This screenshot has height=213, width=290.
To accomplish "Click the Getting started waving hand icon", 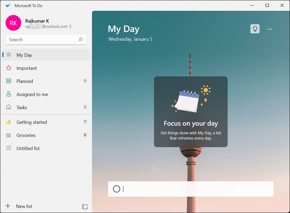I will point(9,122).
